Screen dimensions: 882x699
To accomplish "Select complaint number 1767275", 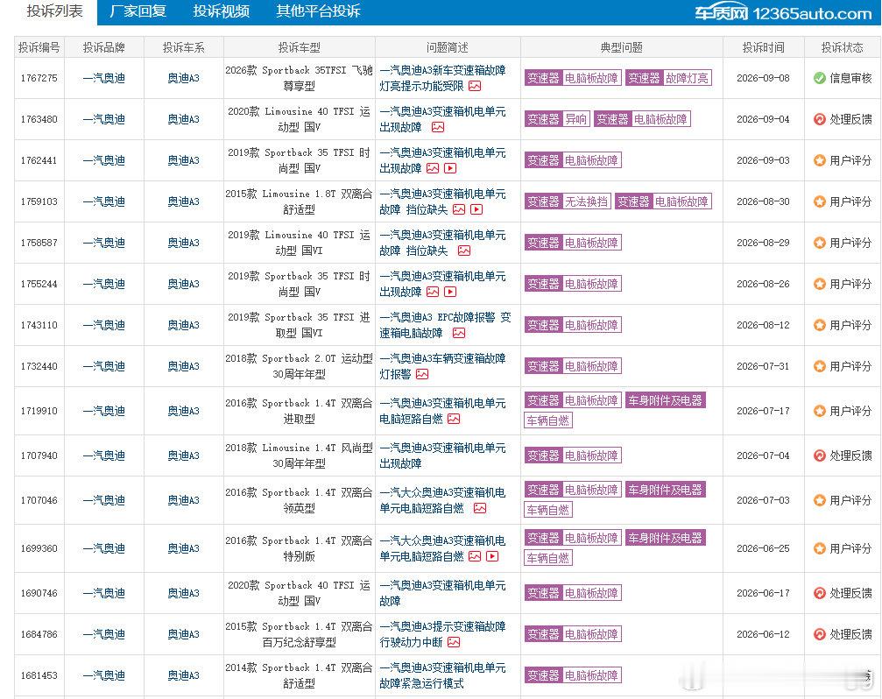I will click(39, 78).
